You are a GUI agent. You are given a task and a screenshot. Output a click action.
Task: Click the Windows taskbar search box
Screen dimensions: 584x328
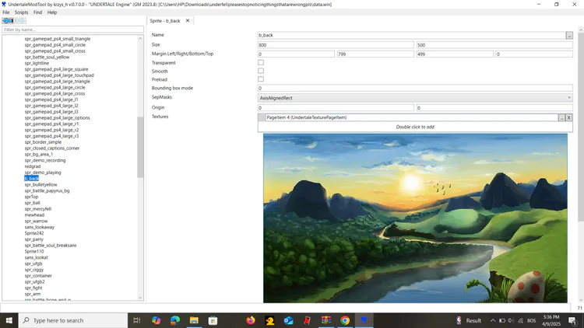73,320
